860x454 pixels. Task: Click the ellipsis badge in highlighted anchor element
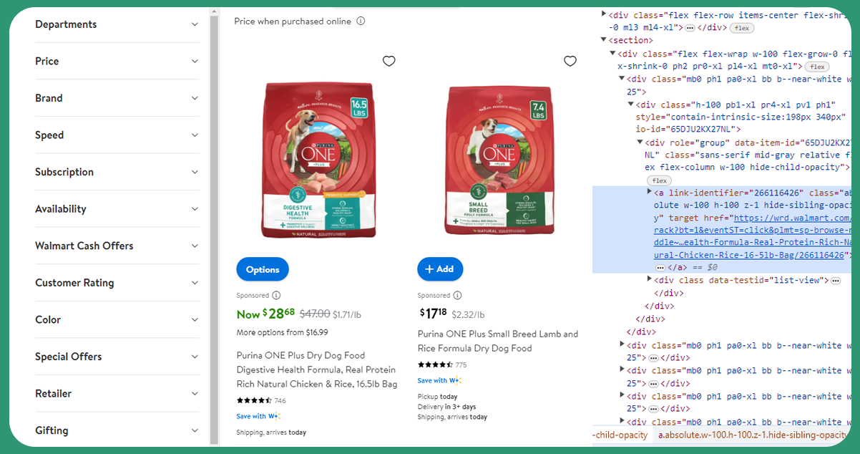coord(660,267)
